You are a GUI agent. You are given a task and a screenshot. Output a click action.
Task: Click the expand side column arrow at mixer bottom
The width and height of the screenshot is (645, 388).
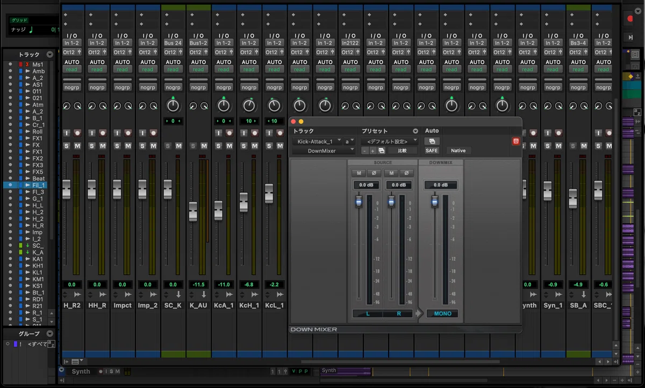pos(66,362)
